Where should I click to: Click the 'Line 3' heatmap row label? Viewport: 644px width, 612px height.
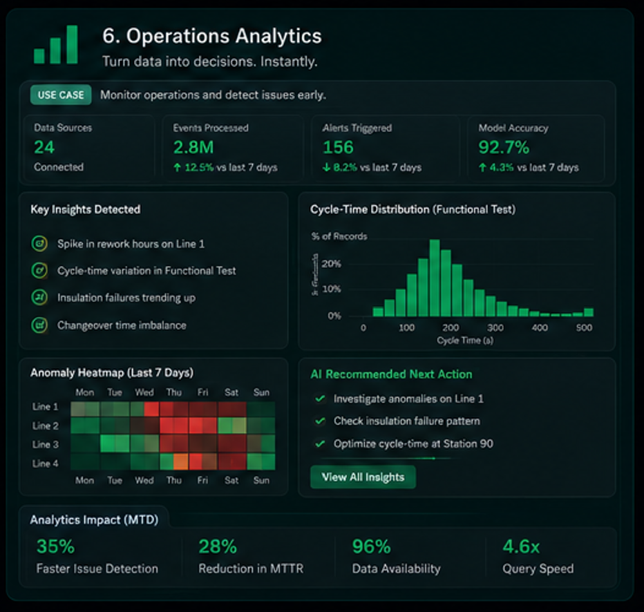(45, 445)
